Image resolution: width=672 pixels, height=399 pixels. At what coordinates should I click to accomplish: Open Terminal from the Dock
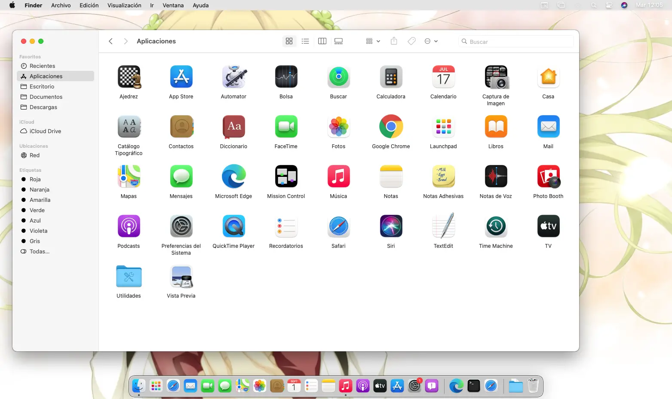click(x=474, y=386)
